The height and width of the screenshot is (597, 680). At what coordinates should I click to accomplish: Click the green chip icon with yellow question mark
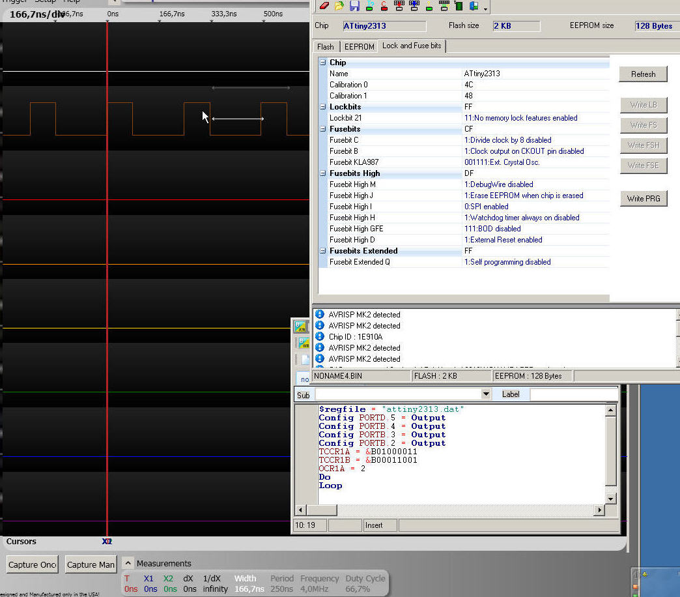pyautogui.click(x=429, y=7)
